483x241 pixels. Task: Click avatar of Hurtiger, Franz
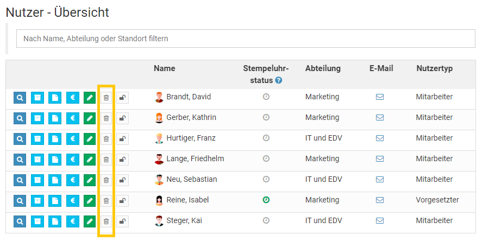point(159,138)
